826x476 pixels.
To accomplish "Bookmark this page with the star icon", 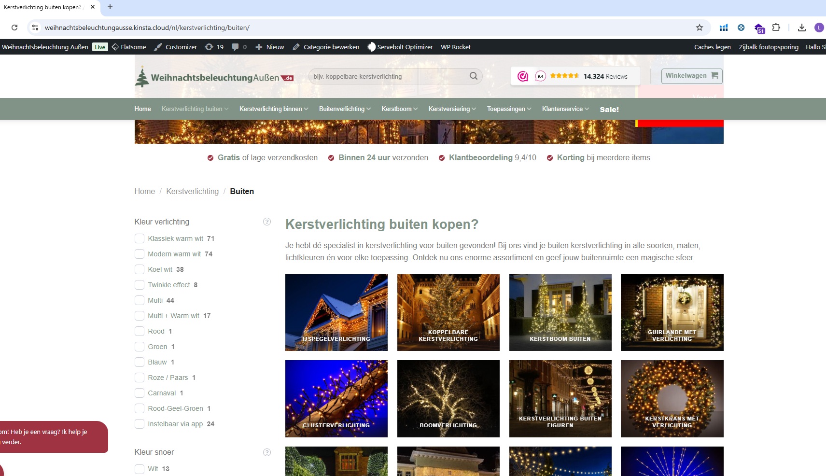I will (699, 28).
